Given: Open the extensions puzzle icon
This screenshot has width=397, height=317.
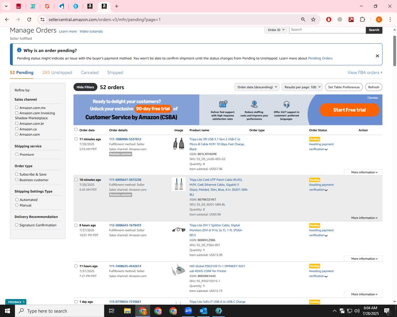Looking at the screenshot, I should pos(362,20).
